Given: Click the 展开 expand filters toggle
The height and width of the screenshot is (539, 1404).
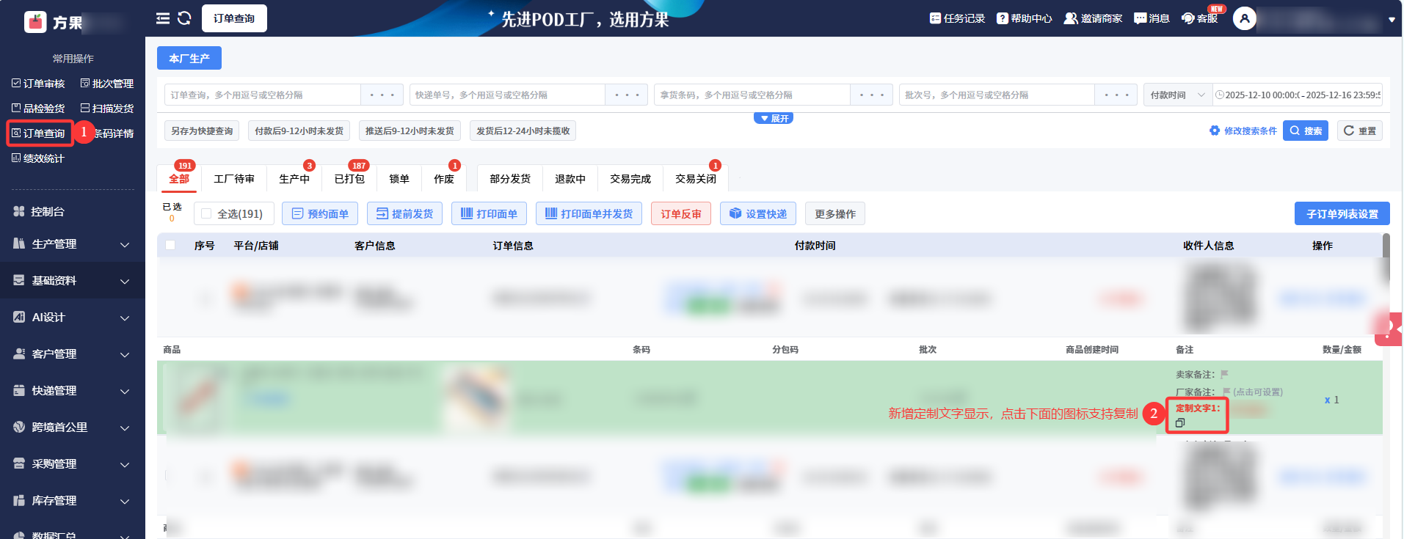Looking at the screenshot, I should [x=774, y=118].
